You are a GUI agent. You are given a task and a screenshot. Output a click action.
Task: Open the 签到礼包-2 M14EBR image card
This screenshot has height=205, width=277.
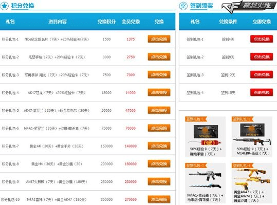point(252,137)
